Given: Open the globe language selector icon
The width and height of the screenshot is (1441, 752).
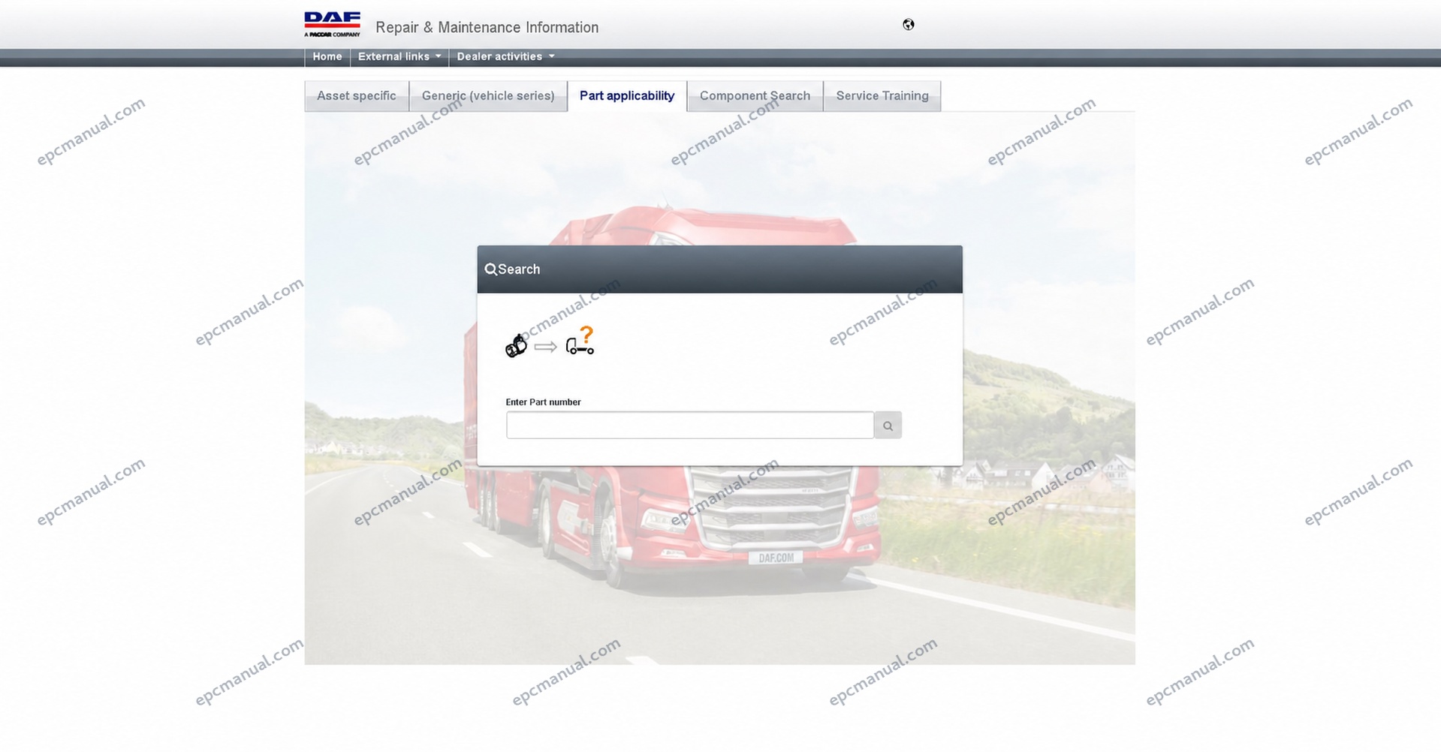Looking at the screenshot, I should (x=908, y=25).
